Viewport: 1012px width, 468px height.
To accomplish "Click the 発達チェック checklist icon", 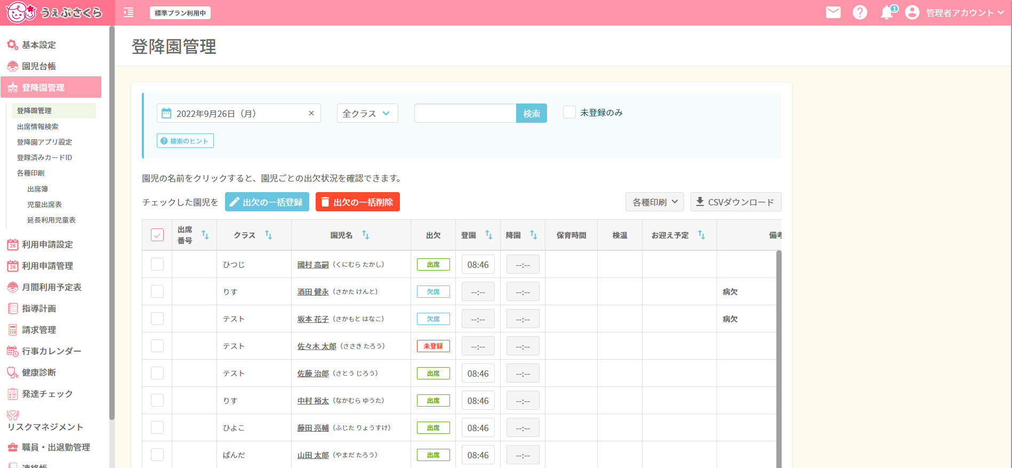I will pyautogui.click(x=13, y=394).
